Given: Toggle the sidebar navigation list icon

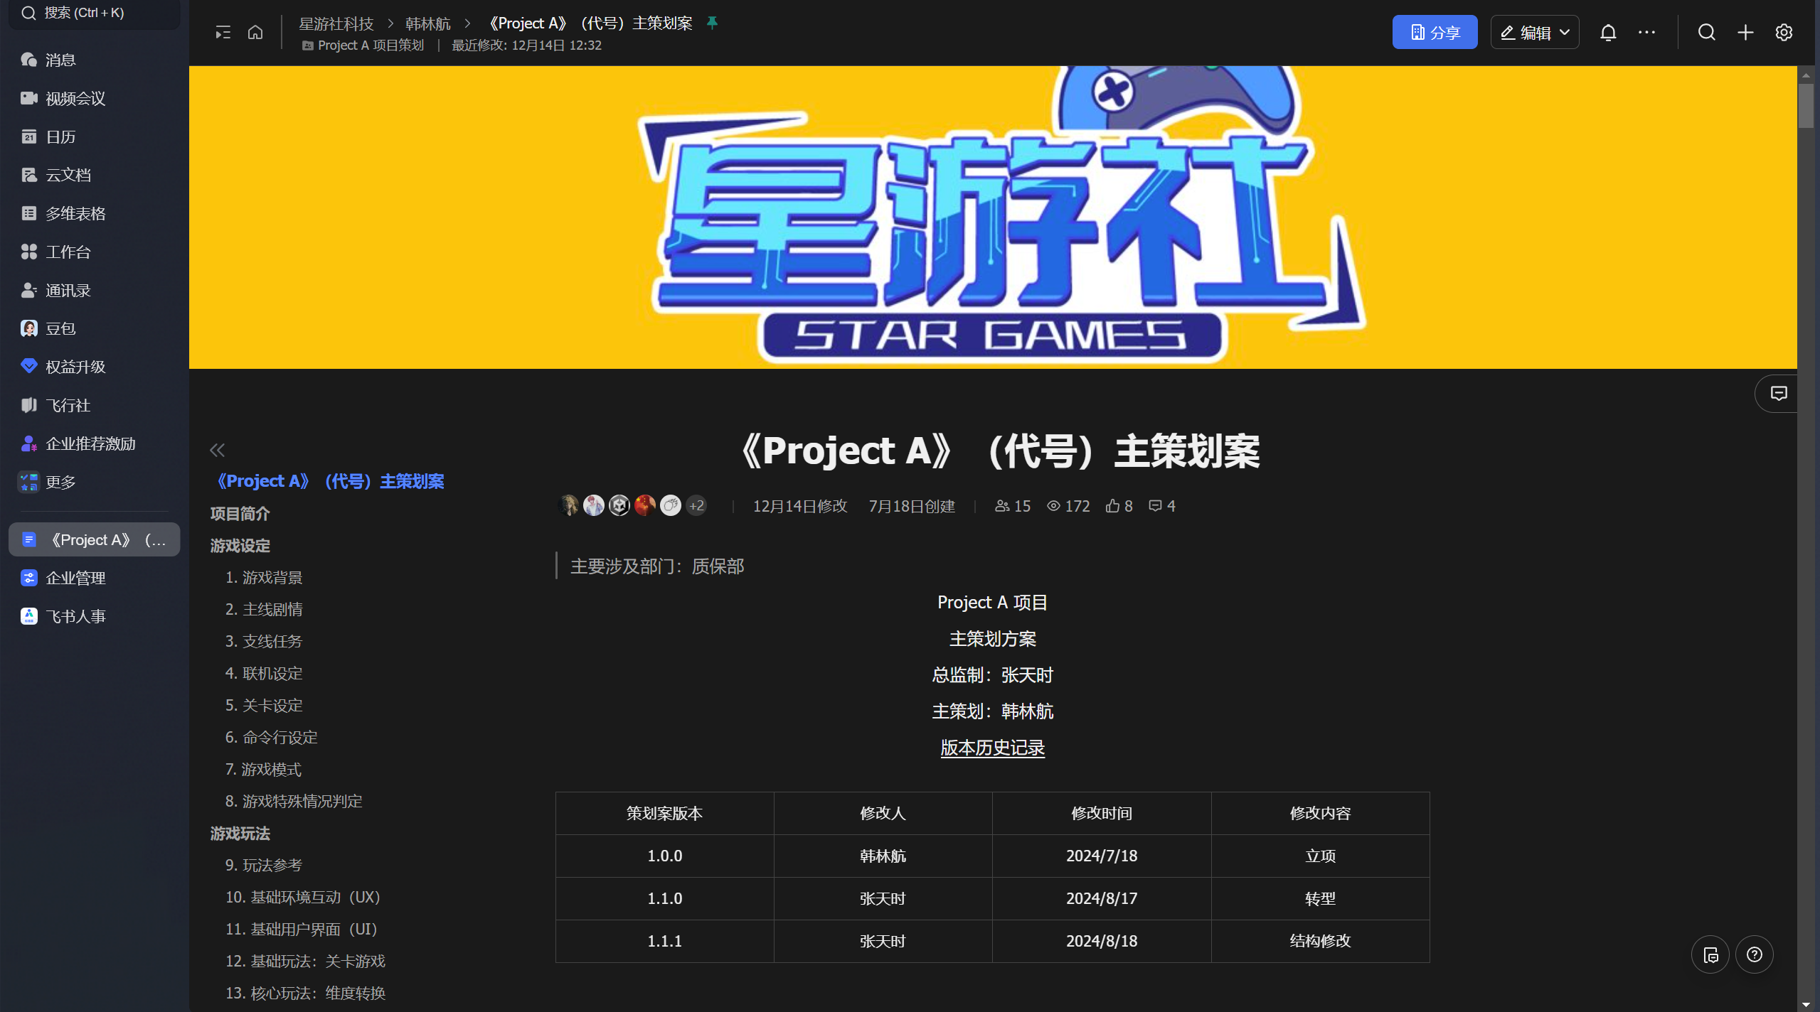Looking at the screenshot, I should click(x=223, y=33).
